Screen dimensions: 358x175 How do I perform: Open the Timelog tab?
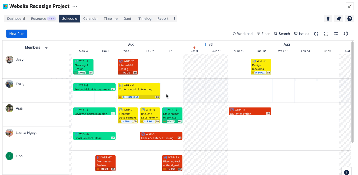145,18
